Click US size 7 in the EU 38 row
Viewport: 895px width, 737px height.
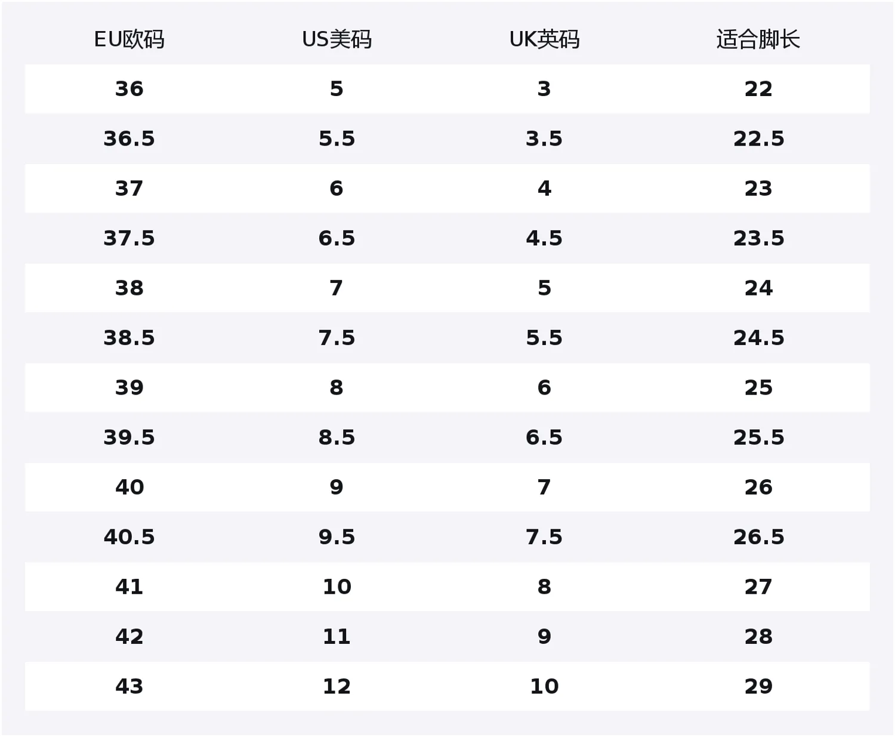tap(337, 288)
